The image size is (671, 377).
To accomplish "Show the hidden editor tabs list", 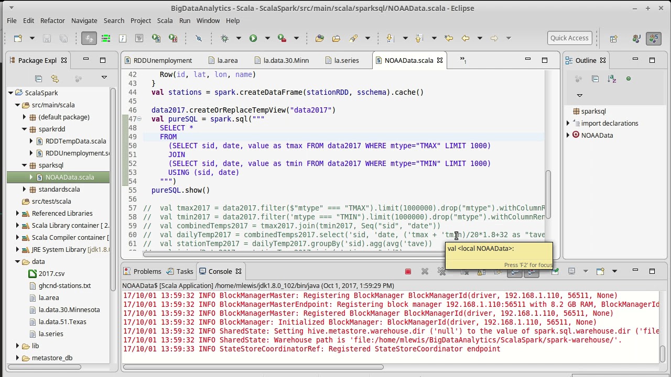I will (x=463, y=60).
